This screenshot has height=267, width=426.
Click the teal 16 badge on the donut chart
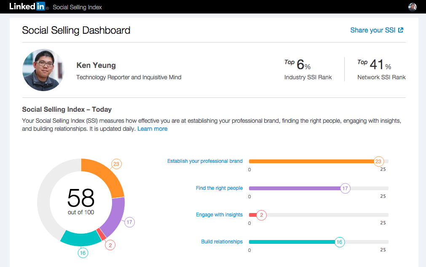coord(83,253)
